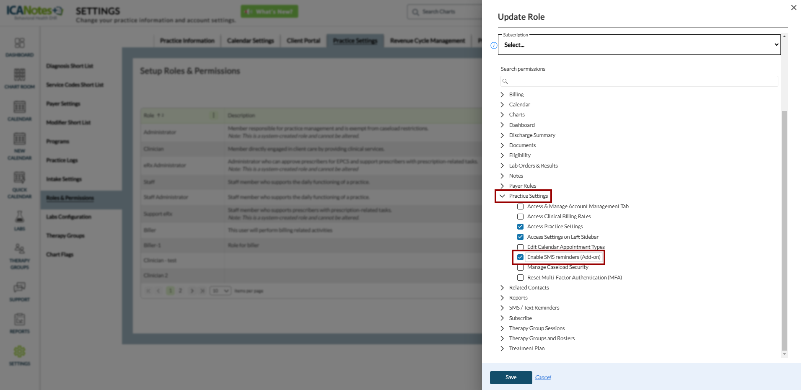
Task: Switch to the Client Portal tab
Action: (x=303, y=41)
